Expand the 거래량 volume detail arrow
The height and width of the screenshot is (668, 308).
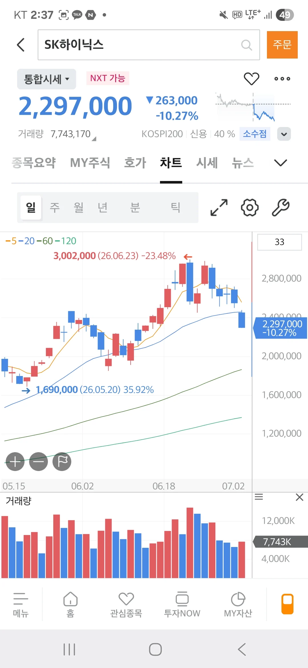(x=94, y=139)
